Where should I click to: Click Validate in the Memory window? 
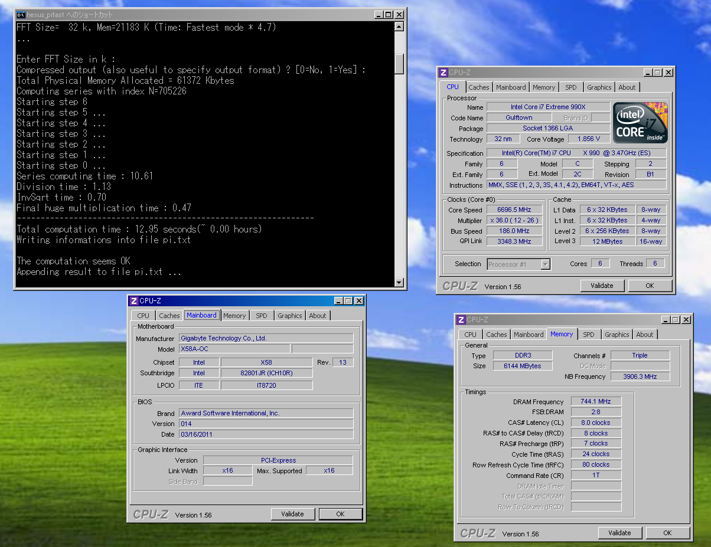point(619,533)
